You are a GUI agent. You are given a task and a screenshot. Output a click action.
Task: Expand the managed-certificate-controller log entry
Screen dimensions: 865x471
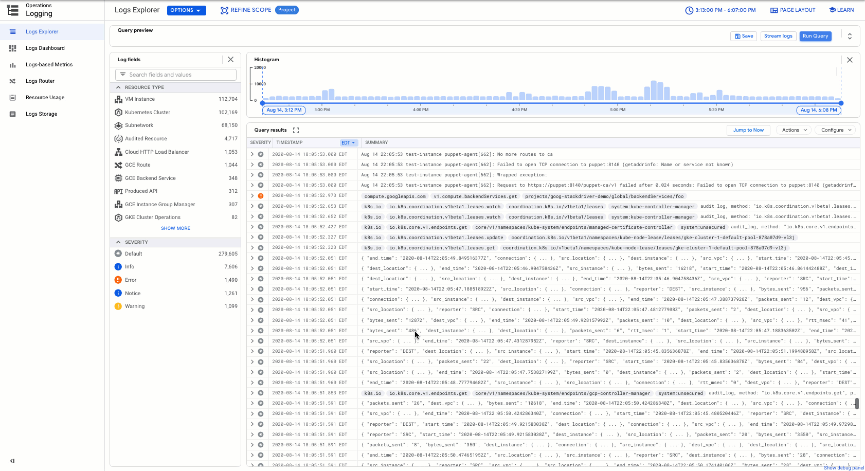(x=252, y=227)
